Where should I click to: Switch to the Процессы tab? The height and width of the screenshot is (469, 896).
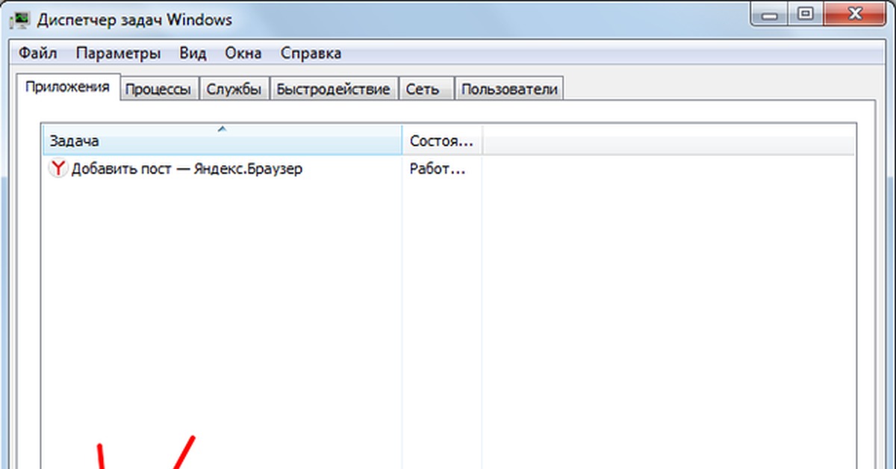pyautogui.click(x=160, y=90)
